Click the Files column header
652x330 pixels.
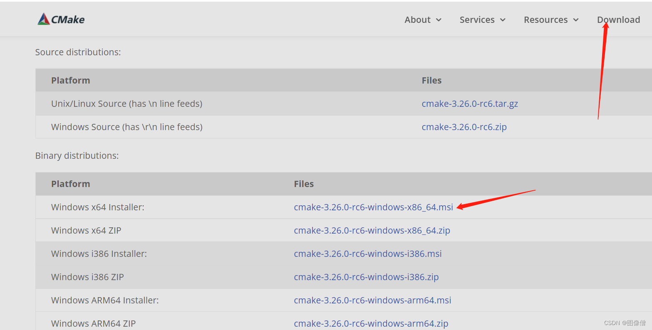click(431, 80)
